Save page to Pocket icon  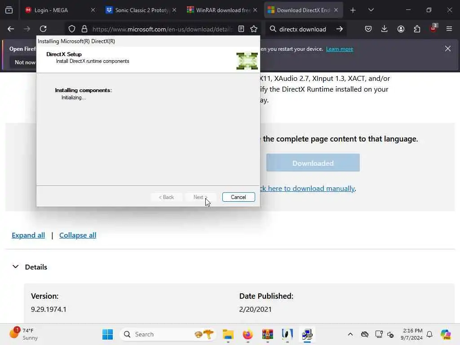point(368,29)
